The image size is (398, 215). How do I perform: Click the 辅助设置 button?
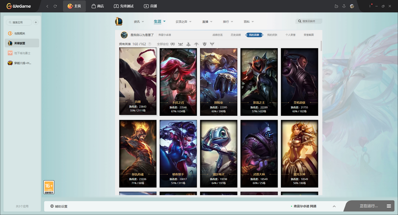pyautogui.click(x=59, y=207)
